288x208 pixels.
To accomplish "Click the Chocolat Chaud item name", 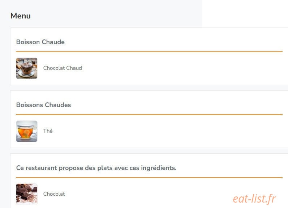I will pos(63,68).
